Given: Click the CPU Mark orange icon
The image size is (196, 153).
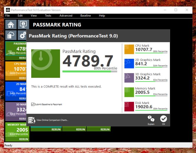Looking at the screenshot, I should click(x=129, y=49).
